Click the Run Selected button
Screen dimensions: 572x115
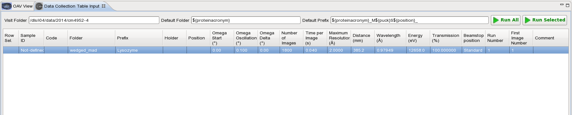point(545,20)
